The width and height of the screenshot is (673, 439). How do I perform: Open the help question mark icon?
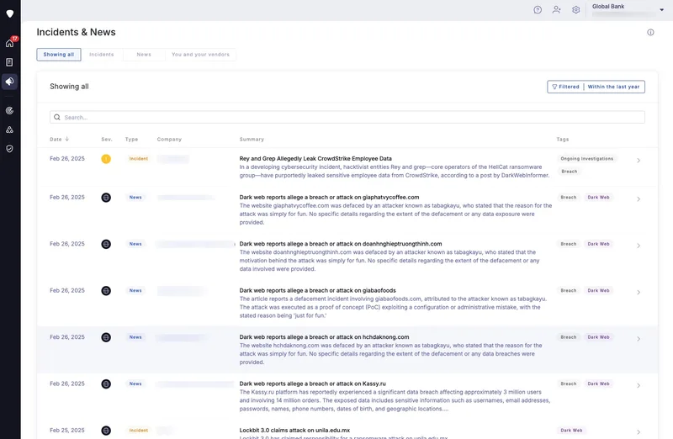[x=538, y=10]
